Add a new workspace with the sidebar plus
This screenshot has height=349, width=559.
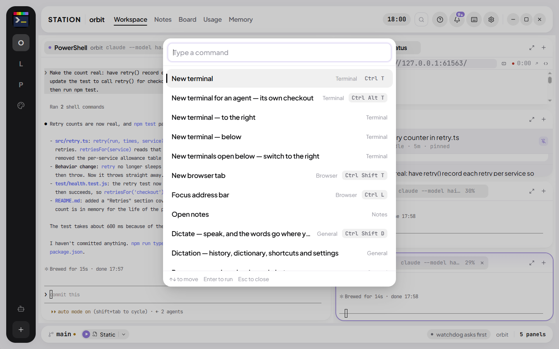tap(21, 330)
